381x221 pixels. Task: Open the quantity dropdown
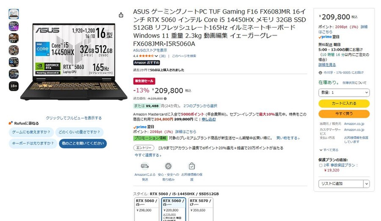[344, 93]
